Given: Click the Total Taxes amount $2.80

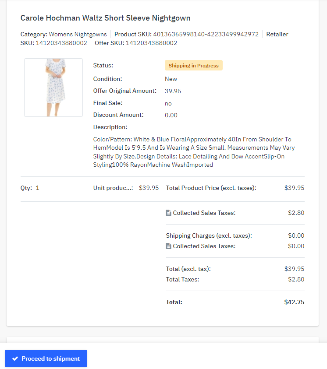Looking at the screenshot, I should [x=296, y=279].
